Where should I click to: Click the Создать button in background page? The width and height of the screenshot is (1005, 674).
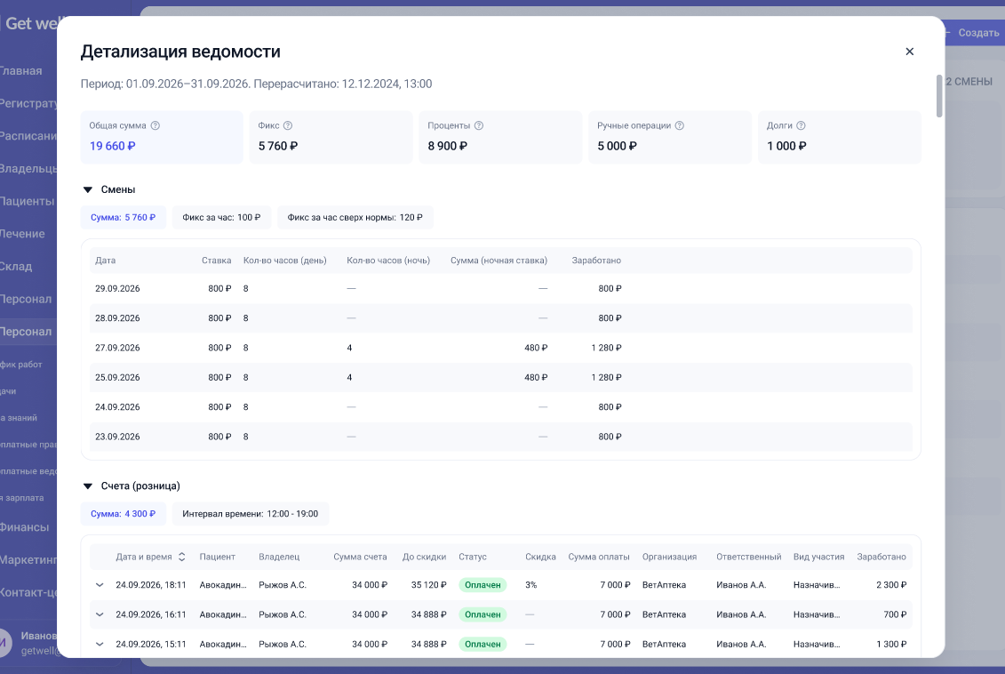[x=973, y=33]
